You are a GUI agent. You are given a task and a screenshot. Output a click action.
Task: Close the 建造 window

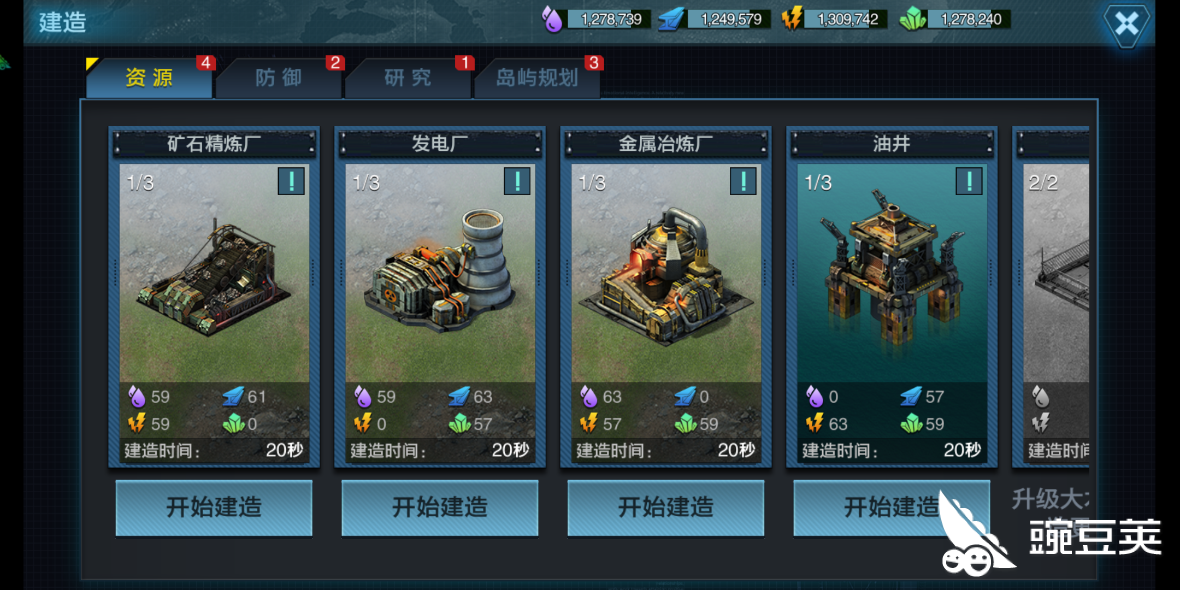tap(1126, 24)
